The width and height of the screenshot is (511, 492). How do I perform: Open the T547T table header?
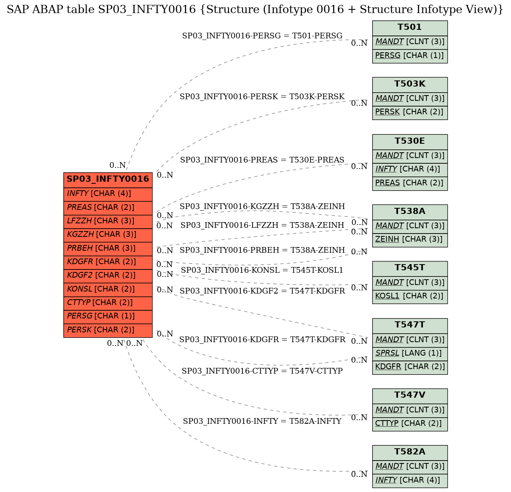tap(410, 325)
